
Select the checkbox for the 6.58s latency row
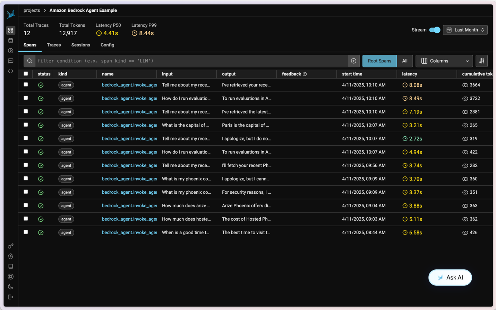[x=26, y=232]
